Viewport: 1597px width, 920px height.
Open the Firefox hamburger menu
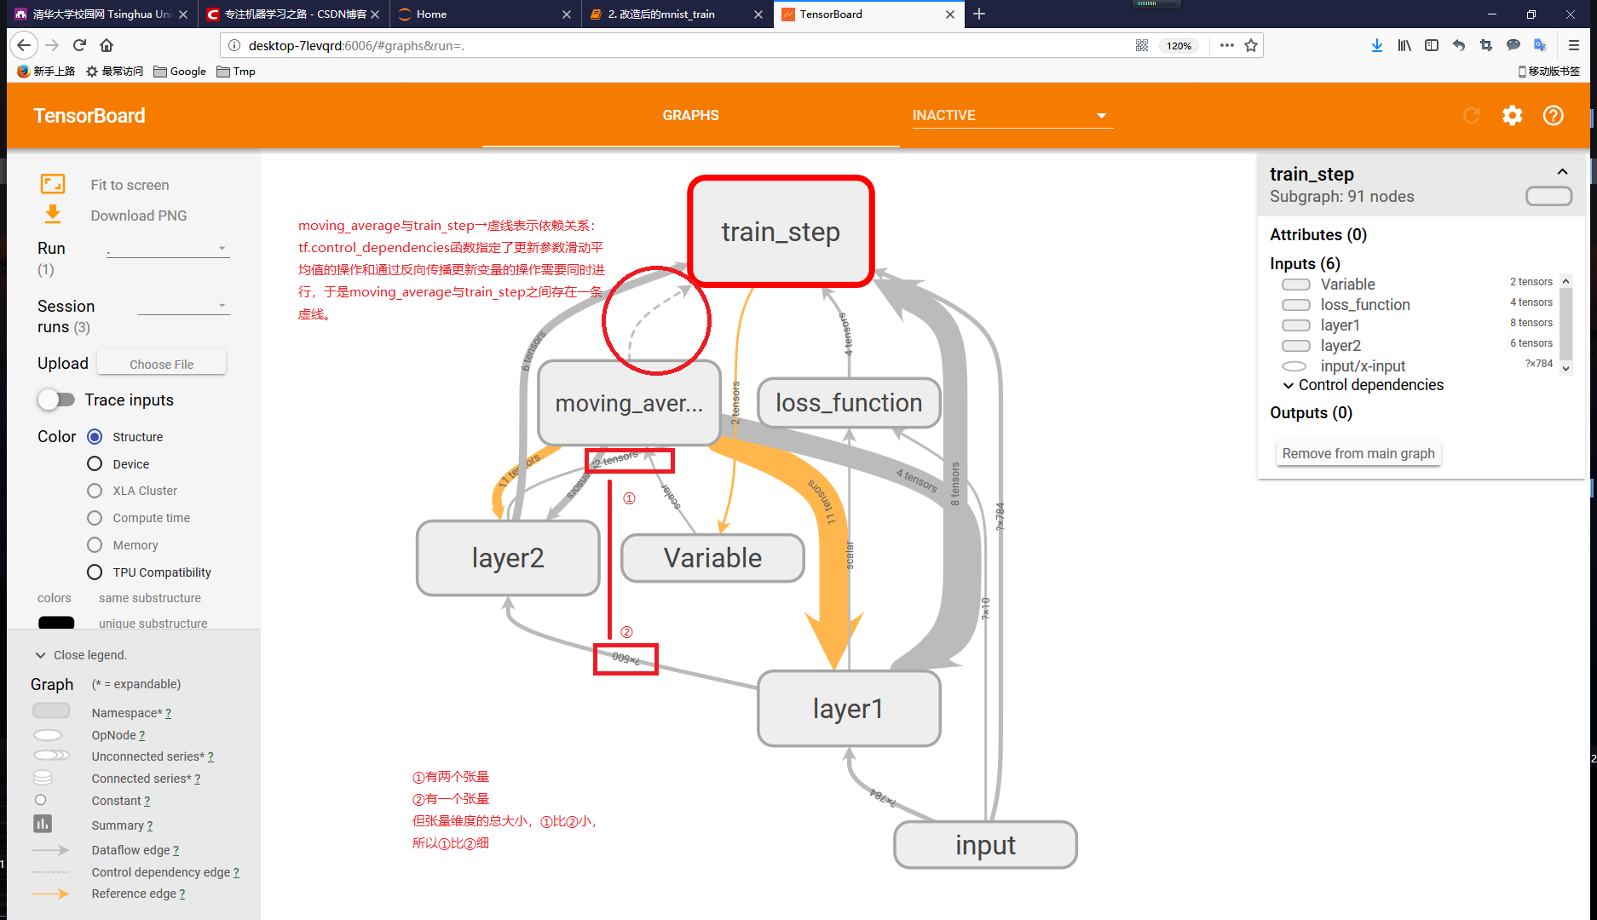pos(1573,45)
